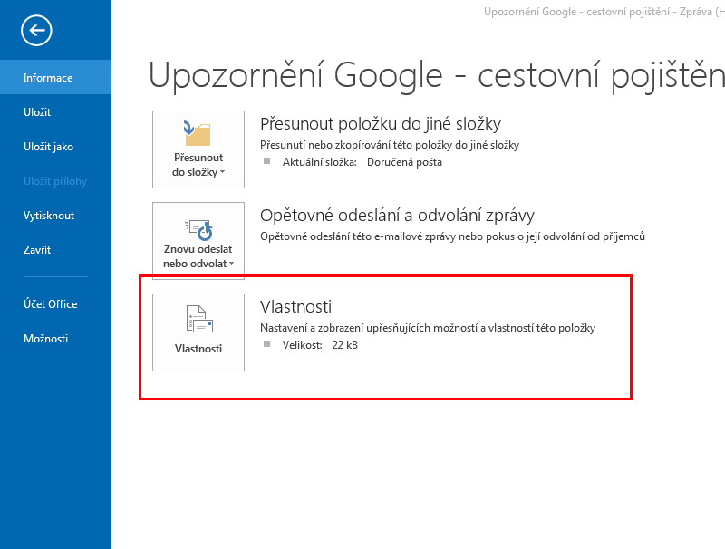Expand the Přesunout do složky dropdown arrow
725x549 pixels.
[222, 172]
